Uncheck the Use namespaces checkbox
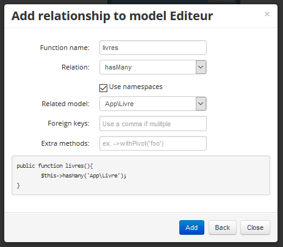This screenshot has width=283, height=247. 103,88
